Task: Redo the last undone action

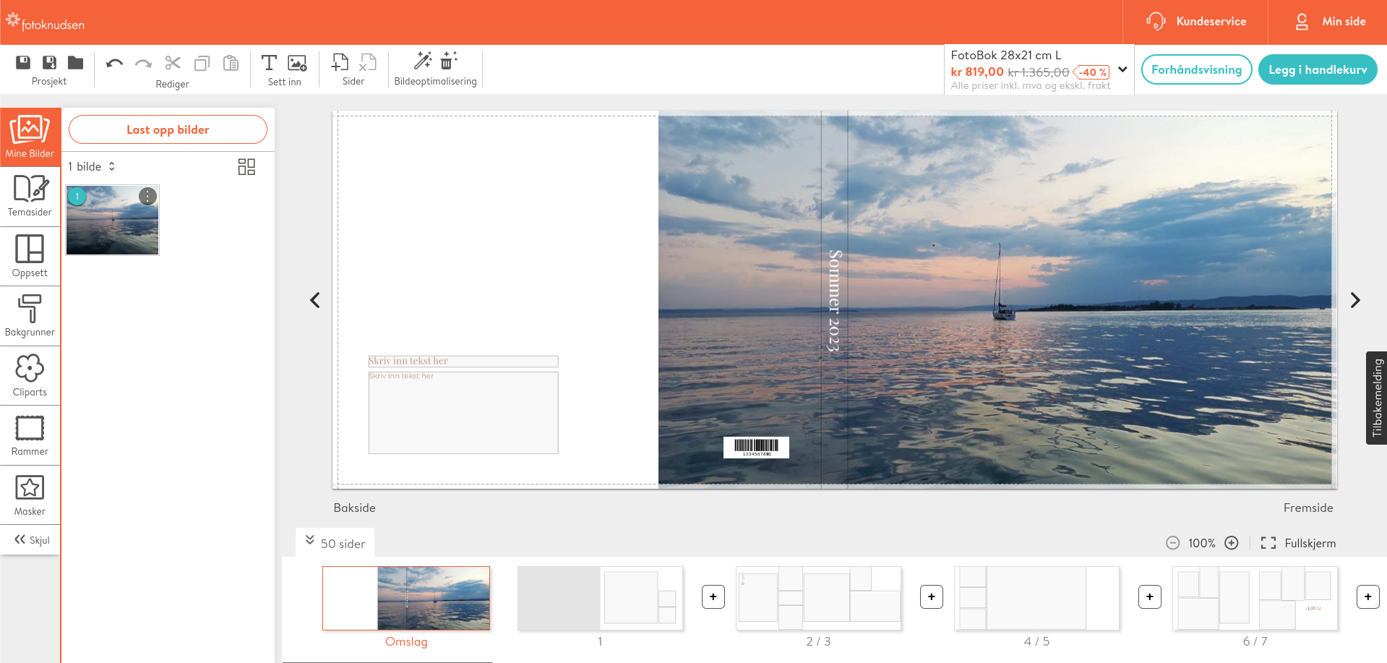Action: [143, 63]
